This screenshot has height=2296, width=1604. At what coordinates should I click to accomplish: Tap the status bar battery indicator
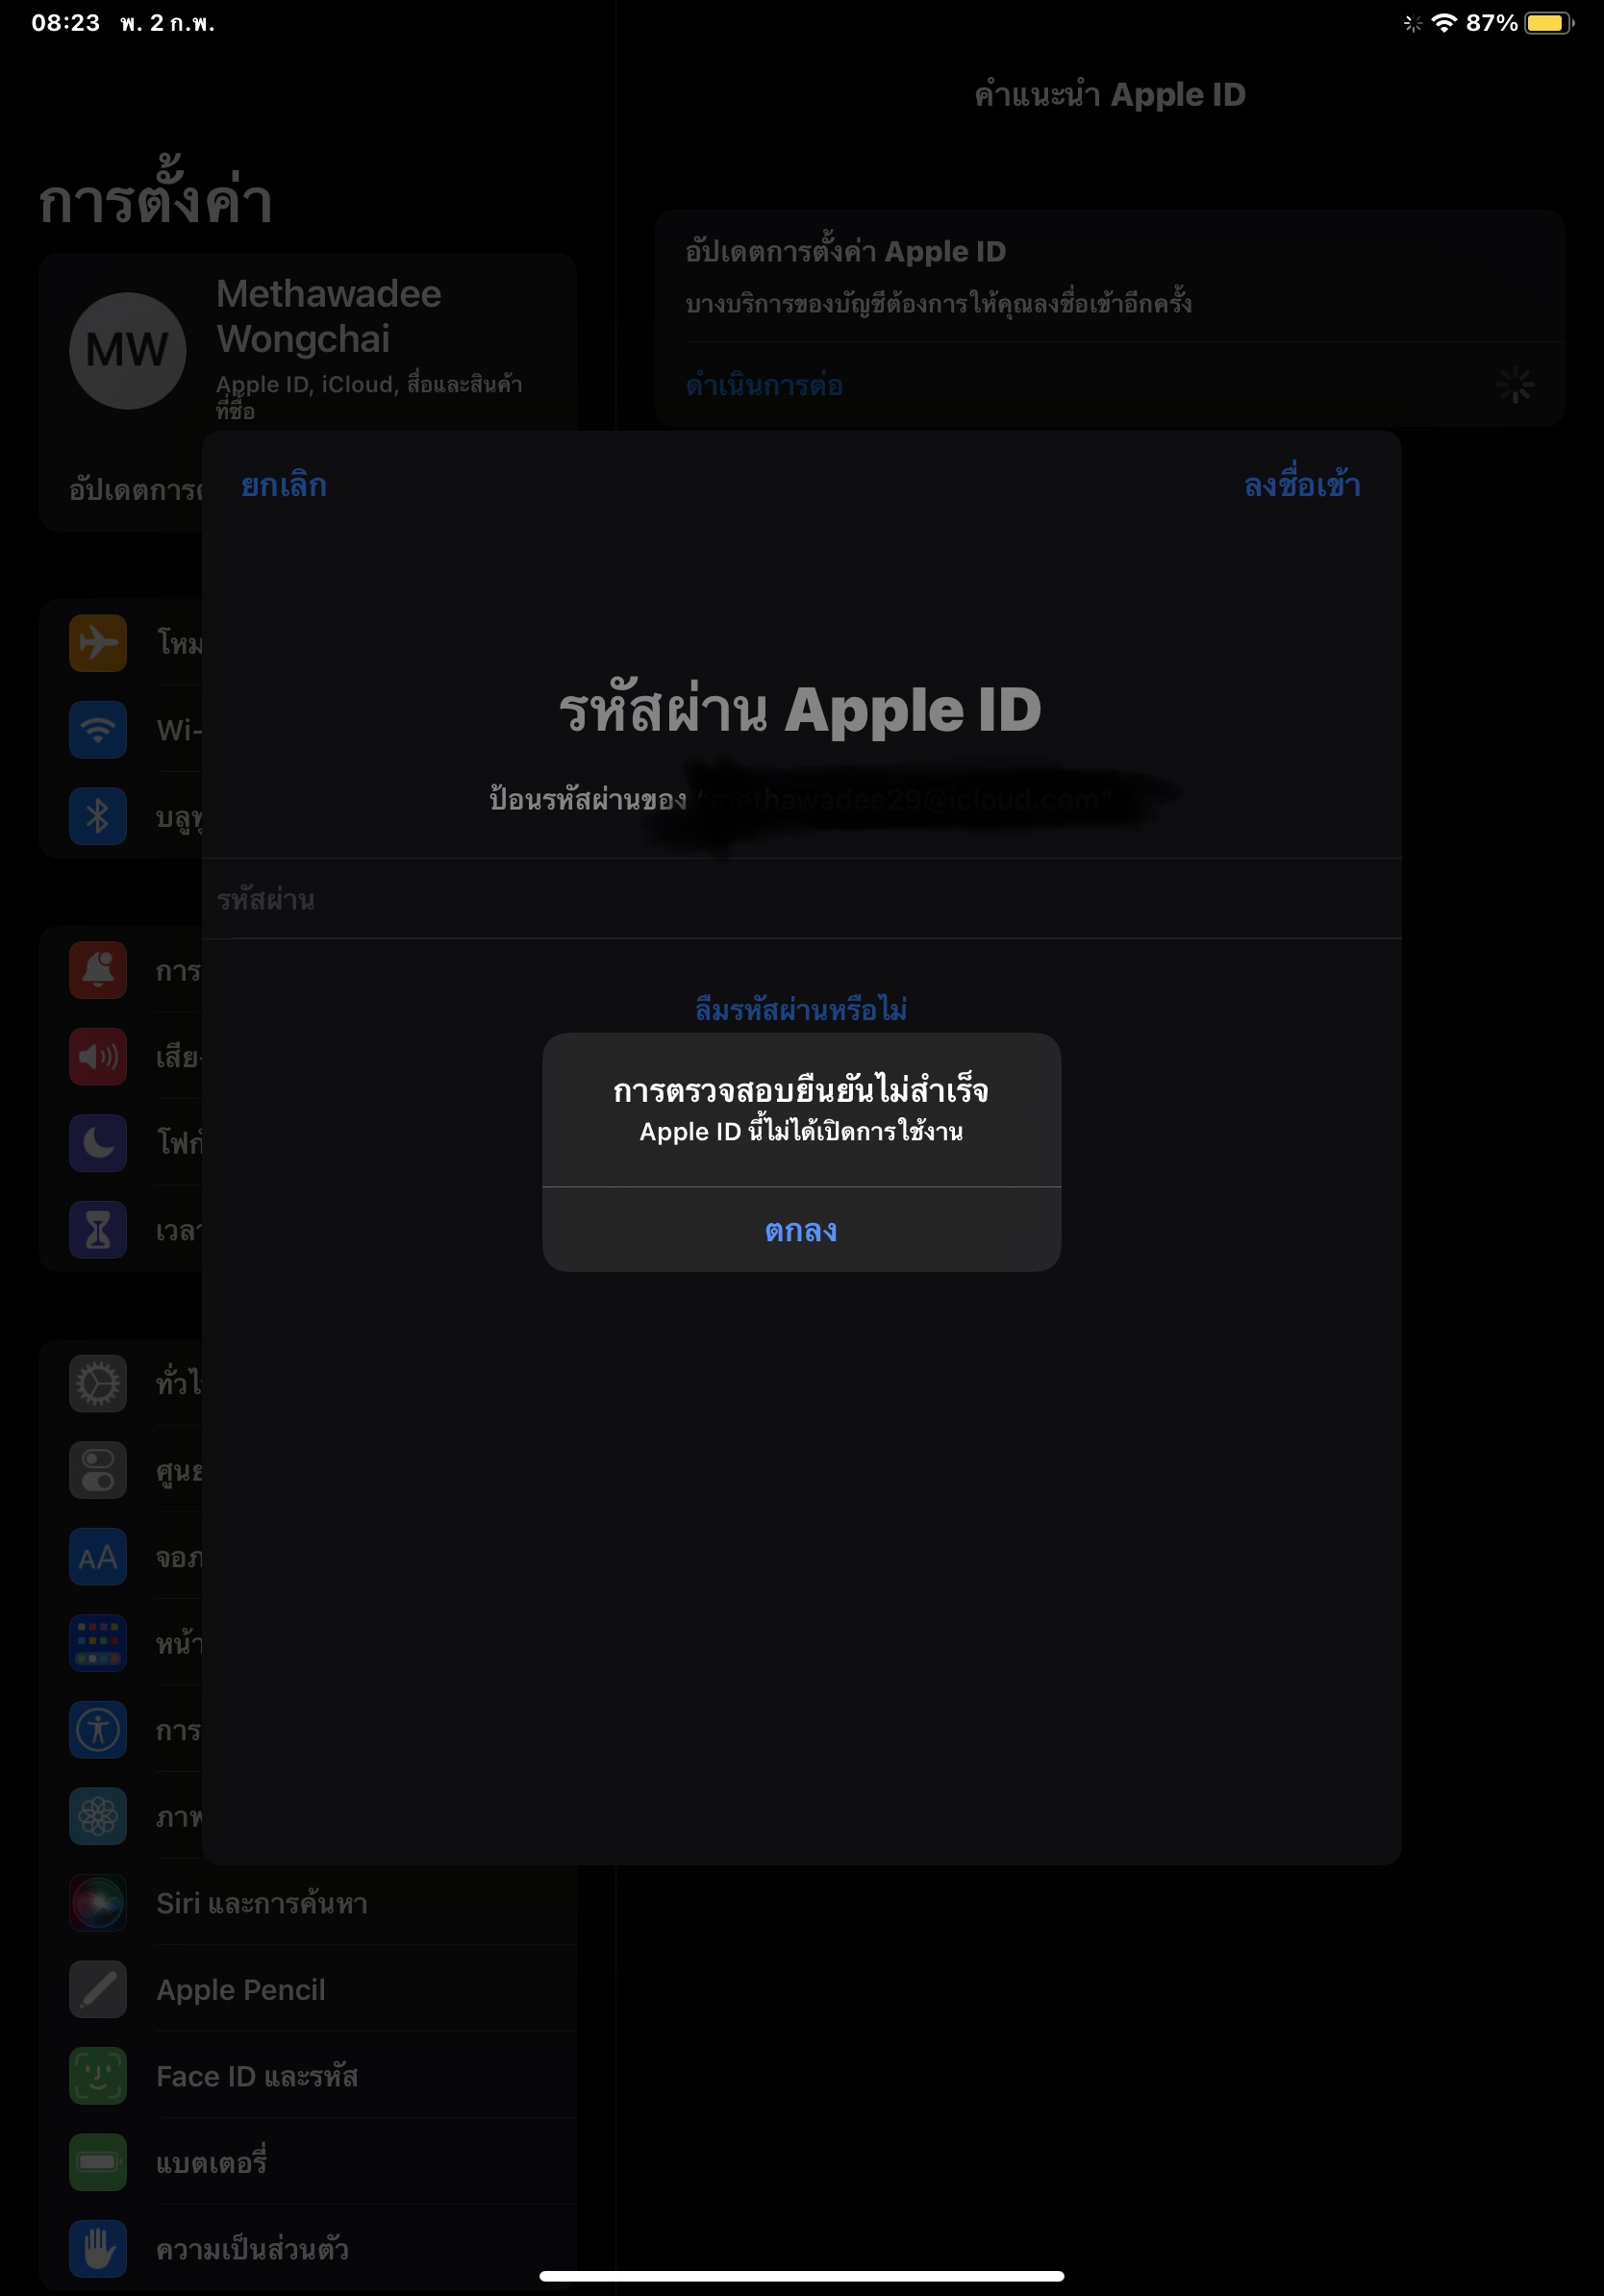1549,22
